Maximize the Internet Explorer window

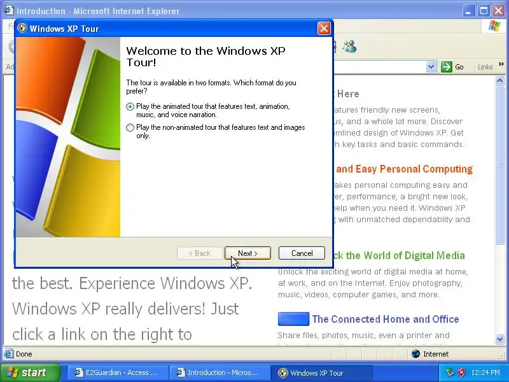click(x=484, y=11)
